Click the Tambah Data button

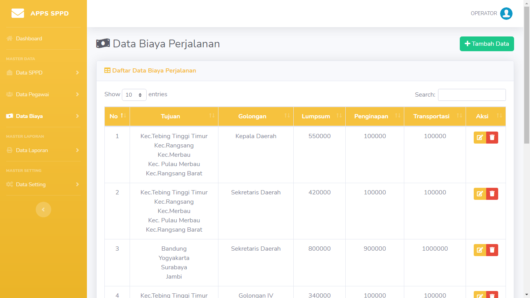[487, 44]
